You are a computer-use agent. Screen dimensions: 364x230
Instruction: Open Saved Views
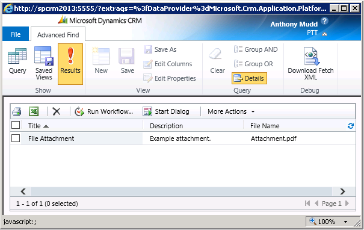44,63
